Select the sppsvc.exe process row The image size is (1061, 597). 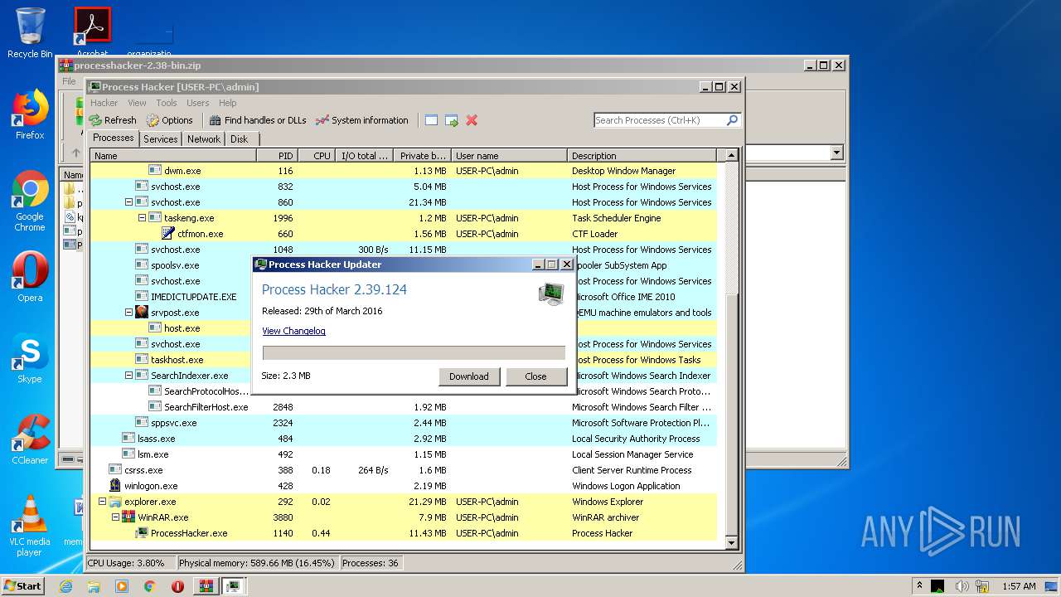tap(403, 423)
